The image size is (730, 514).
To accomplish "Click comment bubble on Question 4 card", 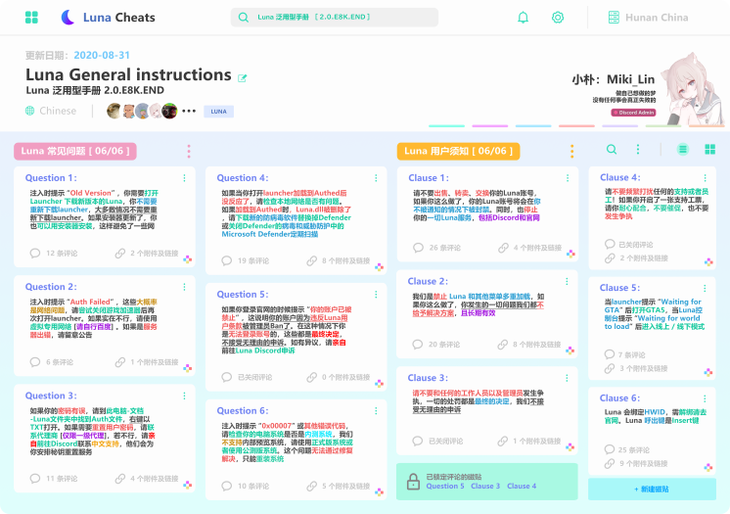I will (227, 260).
